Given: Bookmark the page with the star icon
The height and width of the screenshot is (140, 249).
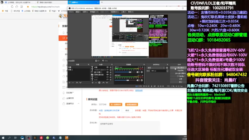Looking at the screenshot, I should pyautogui.click(x=28, y=7).
